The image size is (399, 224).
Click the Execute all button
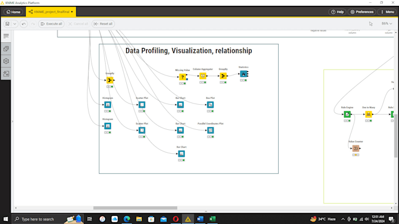click(x=52, y=24)
